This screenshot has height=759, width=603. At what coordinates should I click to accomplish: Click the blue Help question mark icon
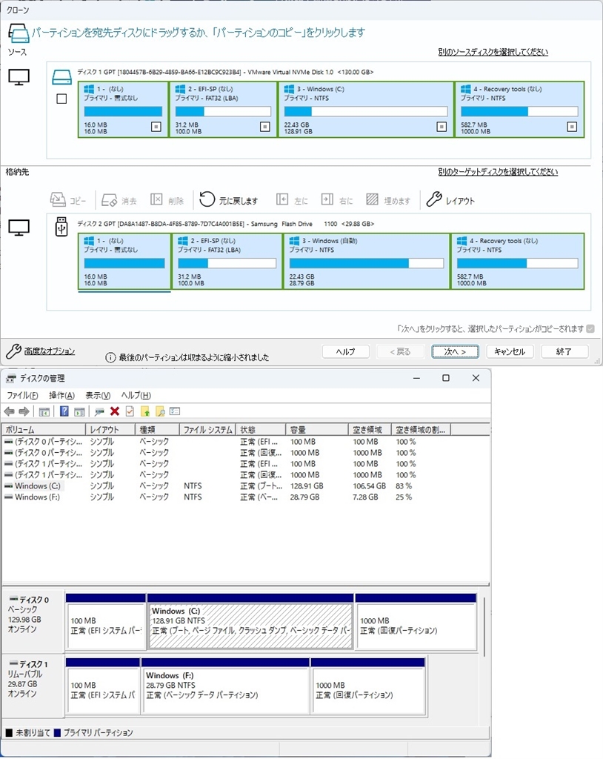64,411
